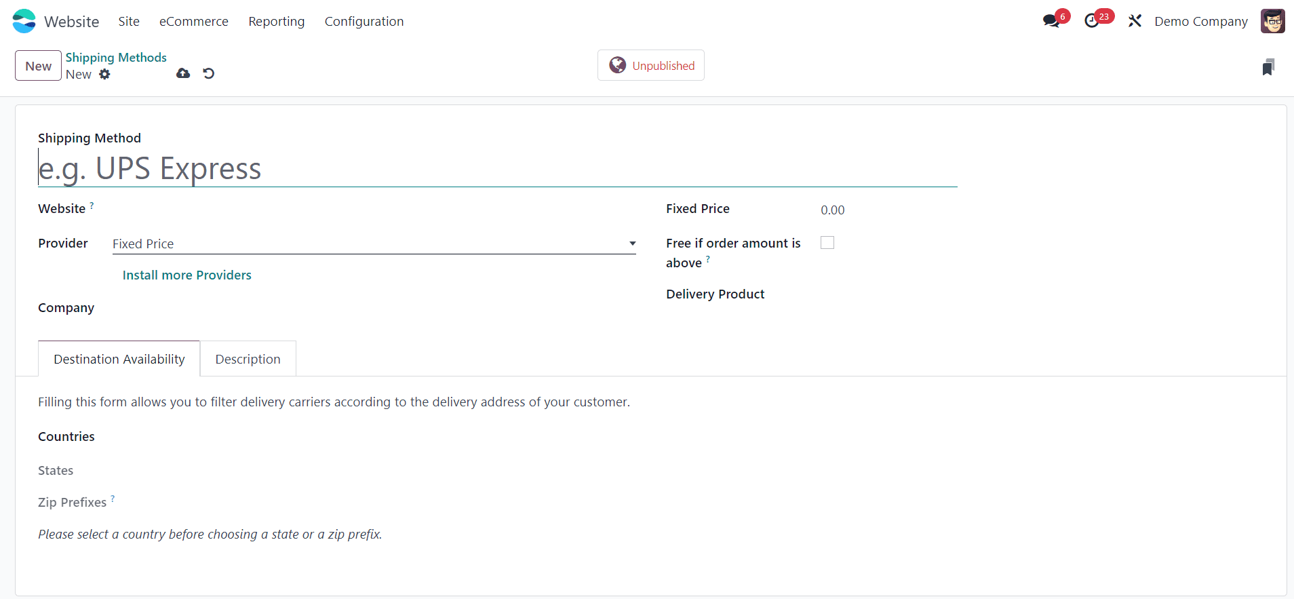
Task: Switch to the Description tab
Action: point(248,359)
